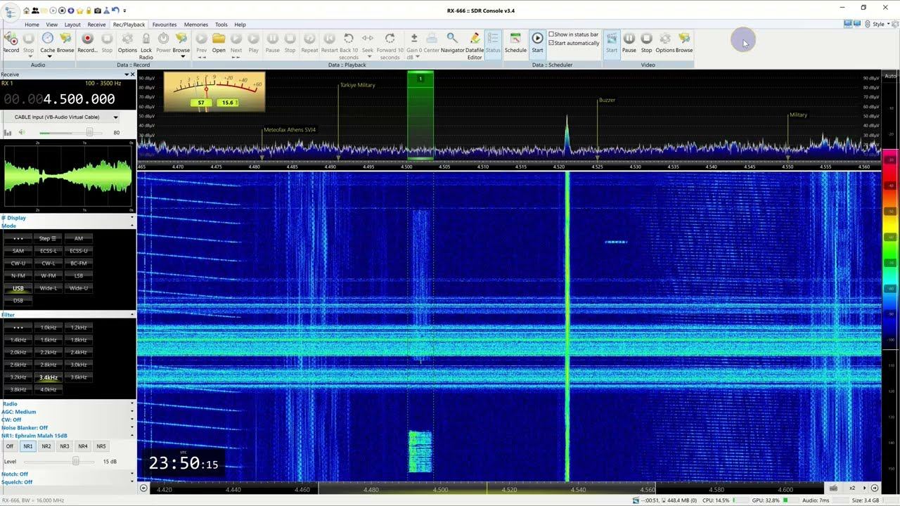
Task: Open the SDR Console application menu button
Action: click(10, 13)
